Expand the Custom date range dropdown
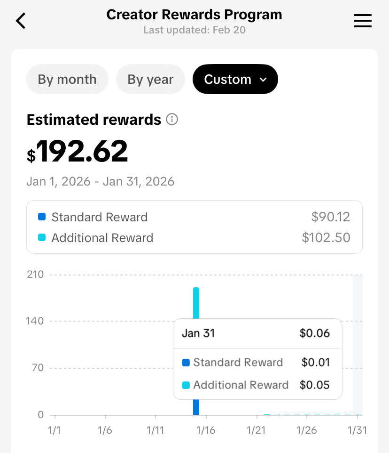389x453 pixels. [235, 79]
